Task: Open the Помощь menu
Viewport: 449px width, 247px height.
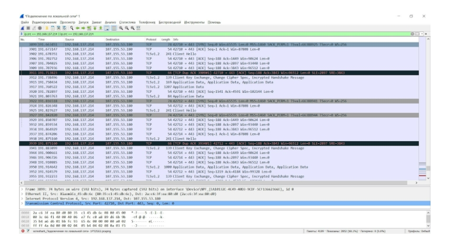Action: click(x=214, y=22)
